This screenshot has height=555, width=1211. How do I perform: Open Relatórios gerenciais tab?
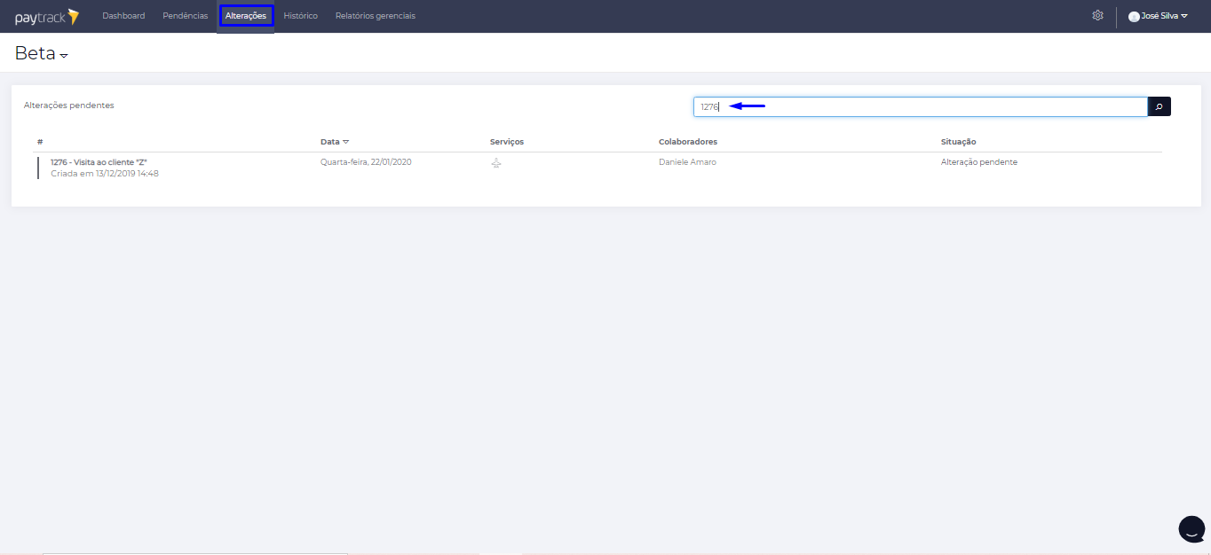coord(375,16)
